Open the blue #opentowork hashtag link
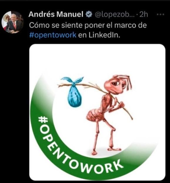This screenshot has height=183, width=170. pos(53,35)
